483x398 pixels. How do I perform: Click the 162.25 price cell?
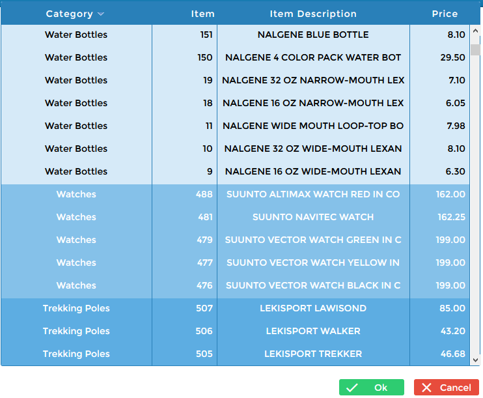click(440, 217)
